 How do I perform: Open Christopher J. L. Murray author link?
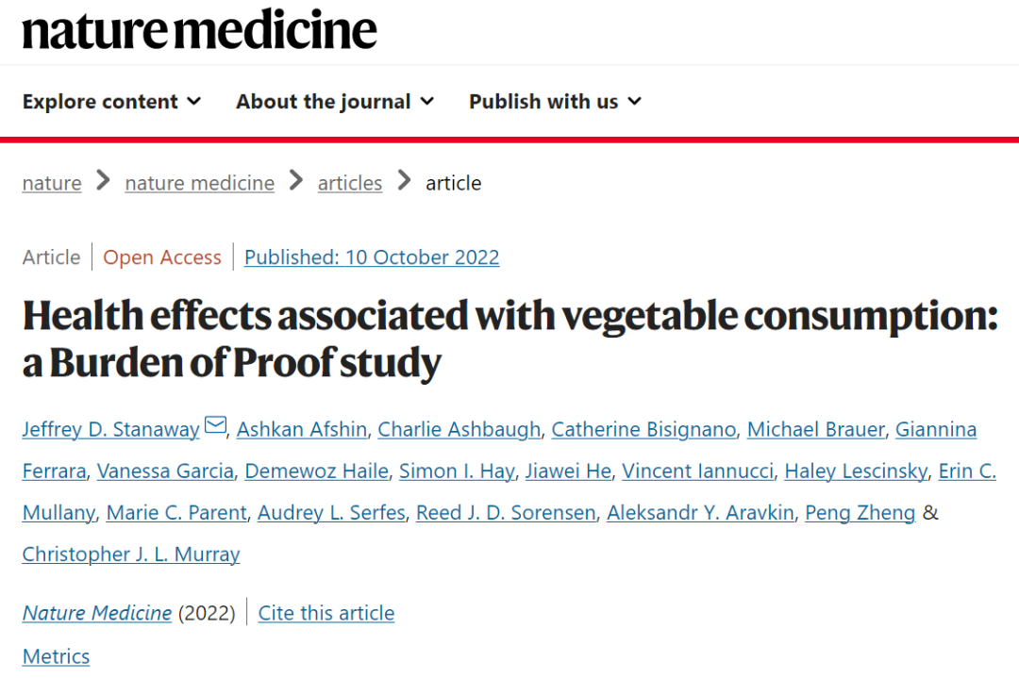pos(131,554)
